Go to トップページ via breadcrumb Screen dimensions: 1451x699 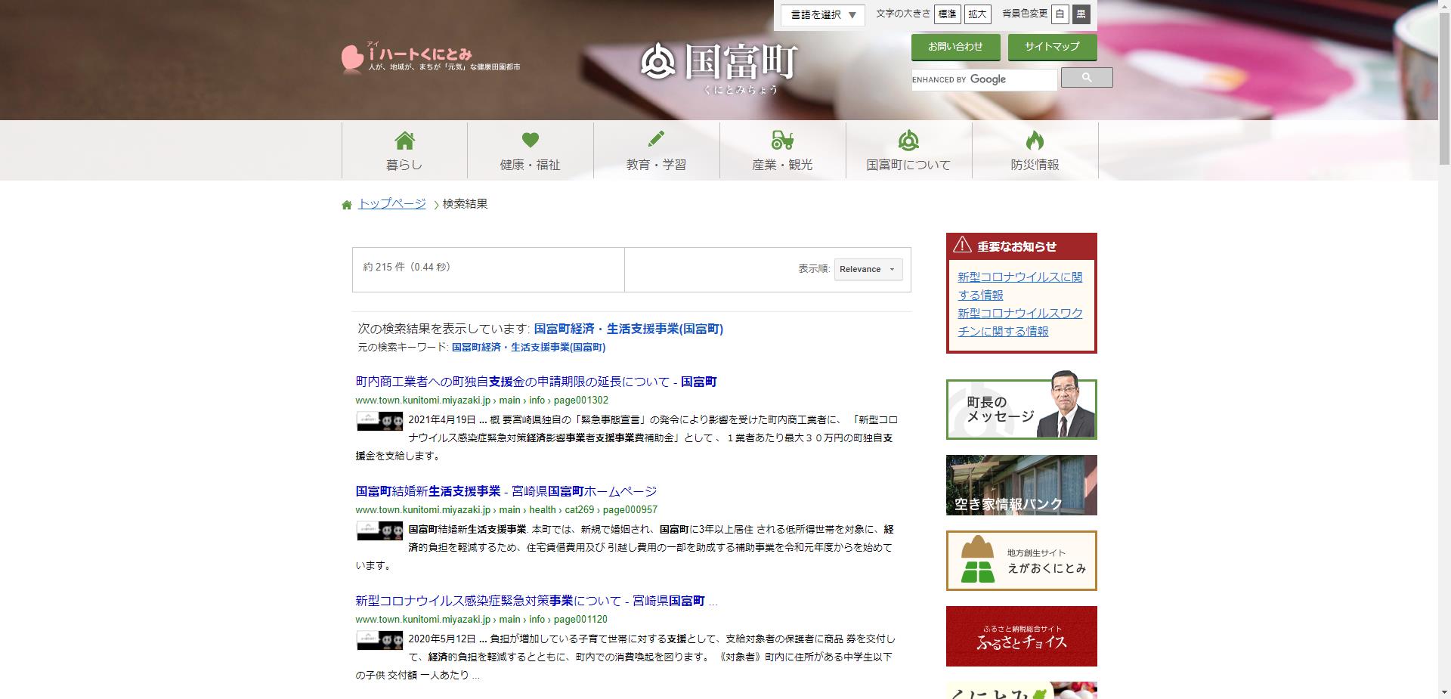pyautogui.click(x=391, y=203)
